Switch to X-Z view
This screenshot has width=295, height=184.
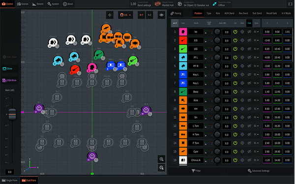pos(149,15)
